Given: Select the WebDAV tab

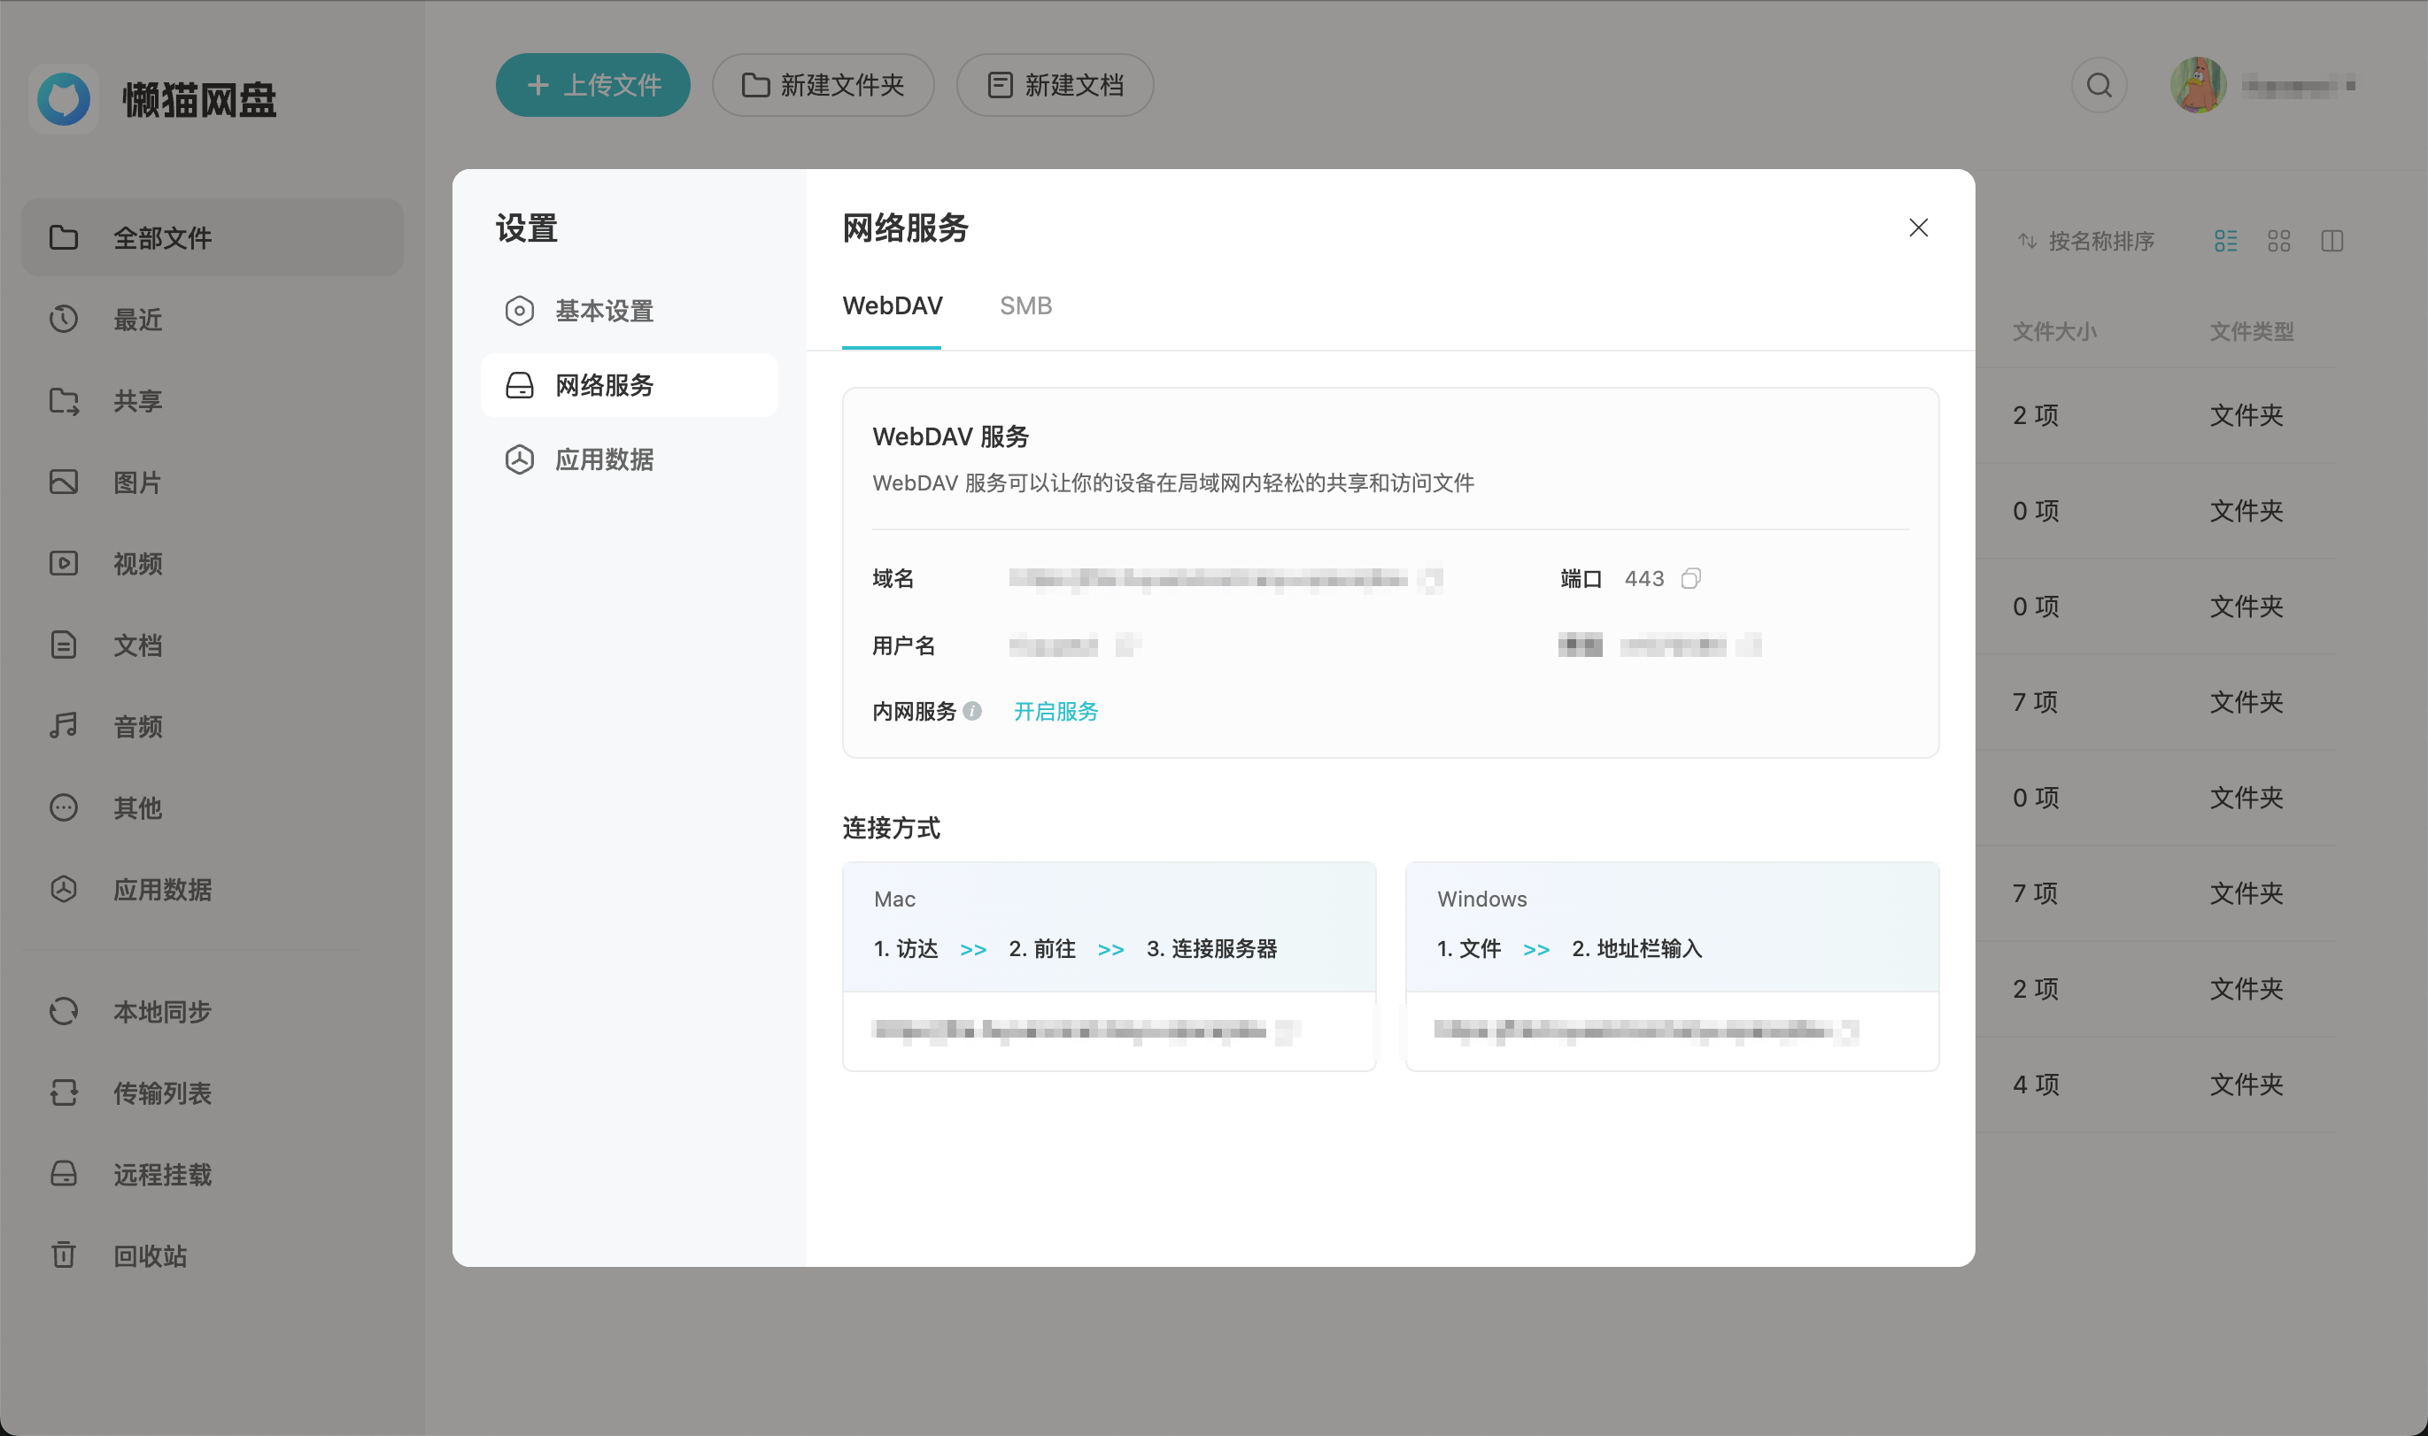Looking at the screenshot, I should tap(892, 305).
